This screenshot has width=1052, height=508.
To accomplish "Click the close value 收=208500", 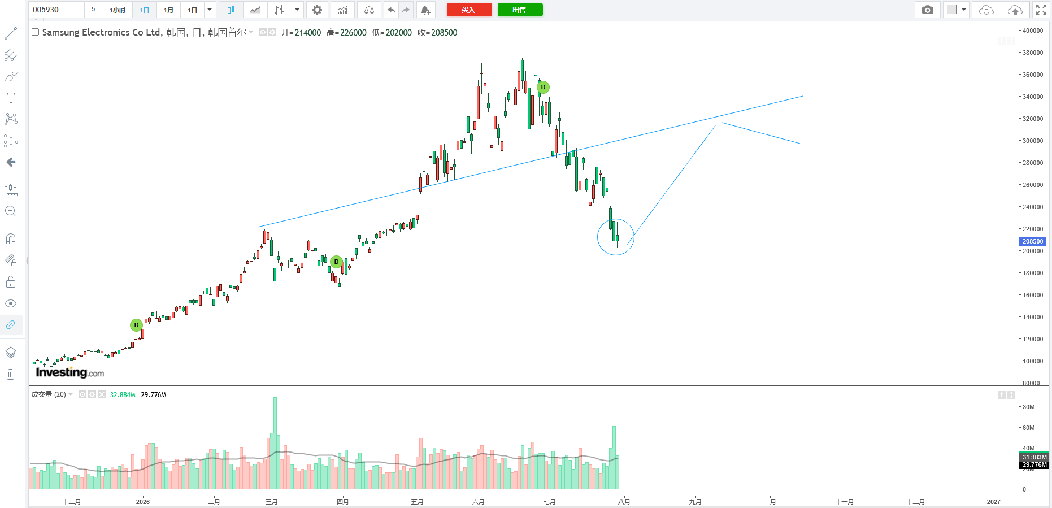I will [437, 33].
